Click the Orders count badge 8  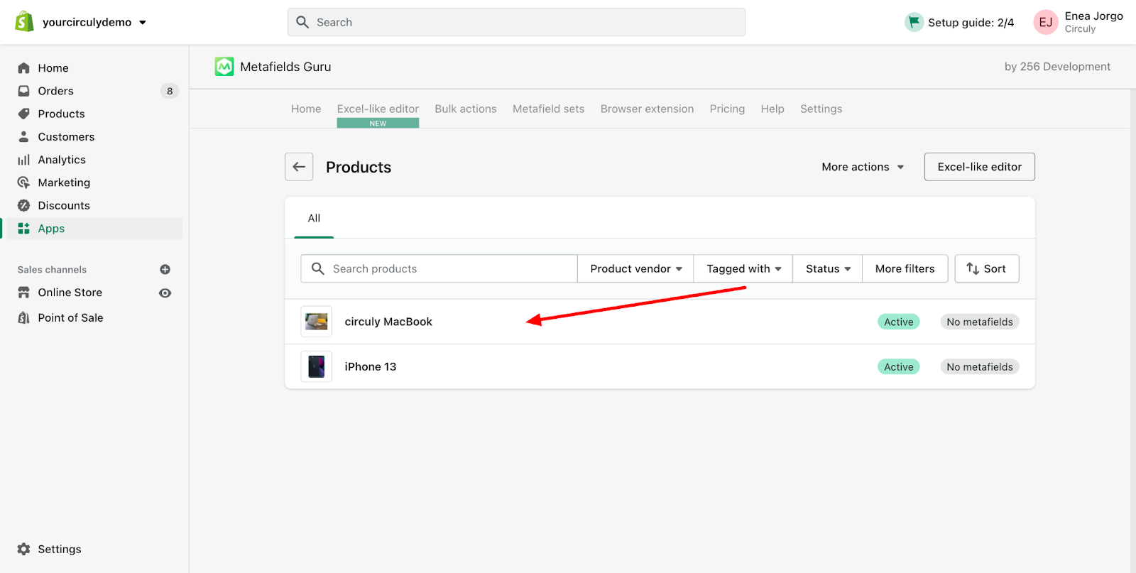(x=170, y=91)
